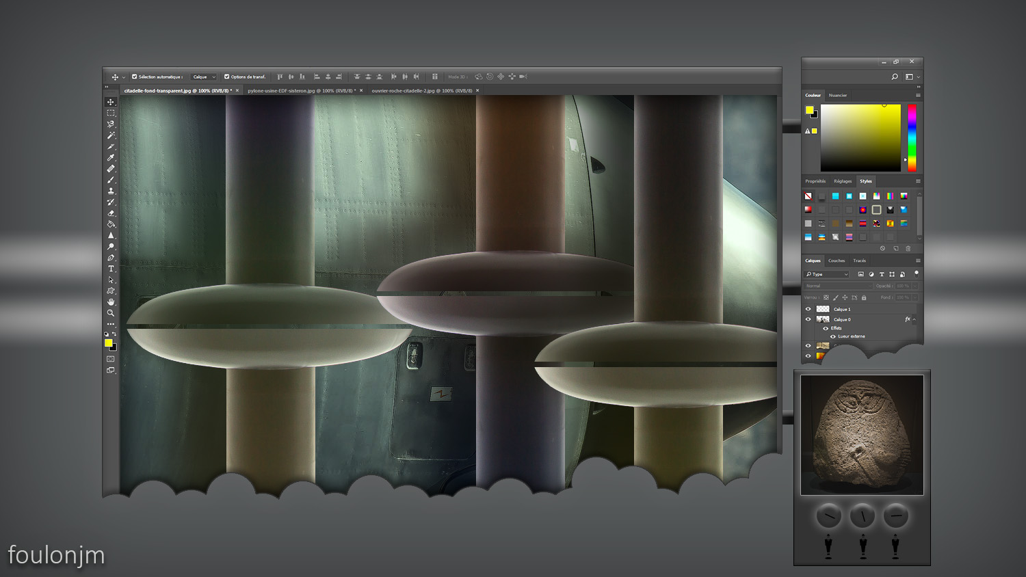Choose the Eyedropper tool
Viewport: 1026px width, 577px height.
point(111,158)
